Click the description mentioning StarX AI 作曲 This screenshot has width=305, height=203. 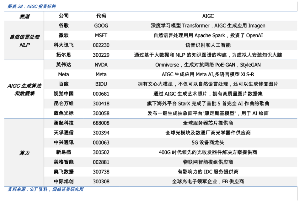208,104
